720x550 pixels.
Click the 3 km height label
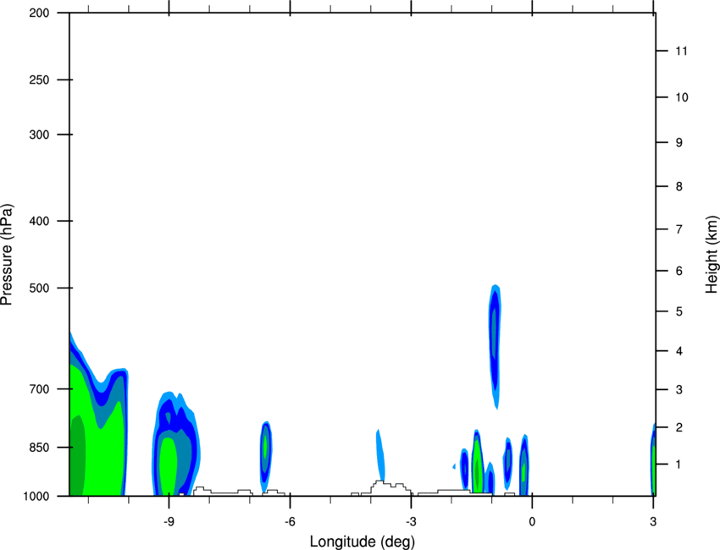pyautogui.click(x=679, y=390)
